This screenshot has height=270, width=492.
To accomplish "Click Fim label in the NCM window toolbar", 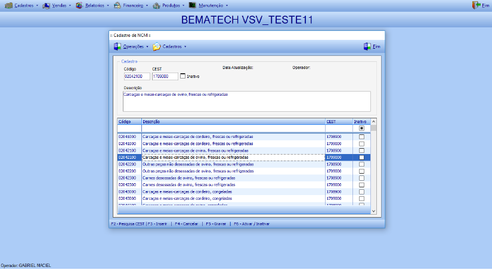I will point(376,46).
